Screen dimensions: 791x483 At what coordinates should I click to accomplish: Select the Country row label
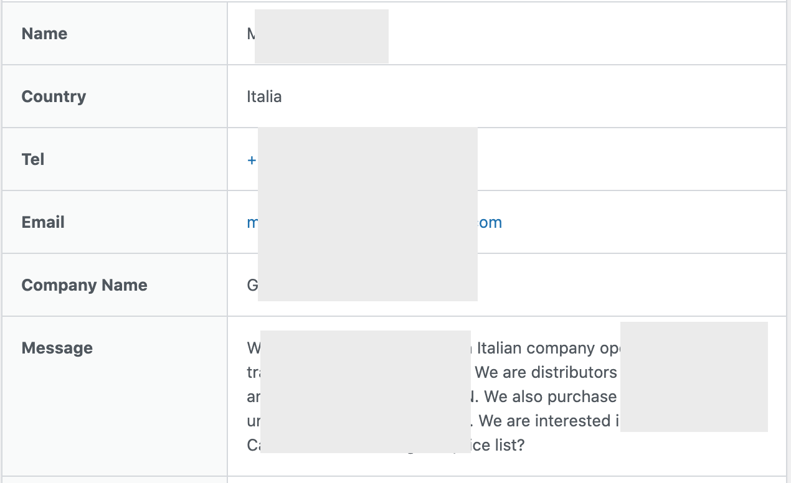coord(54,96)
